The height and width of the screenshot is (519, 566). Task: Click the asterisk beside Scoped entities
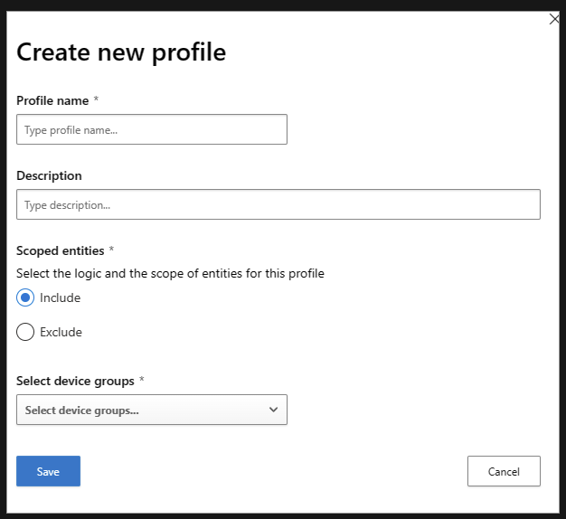(111, 250)
